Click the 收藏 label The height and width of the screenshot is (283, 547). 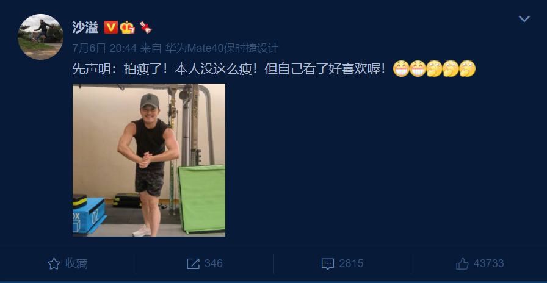(x=76, y=263)
